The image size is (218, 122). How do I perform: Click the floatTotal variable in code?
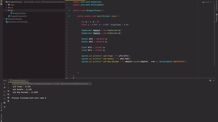click(x=116, y=25)
